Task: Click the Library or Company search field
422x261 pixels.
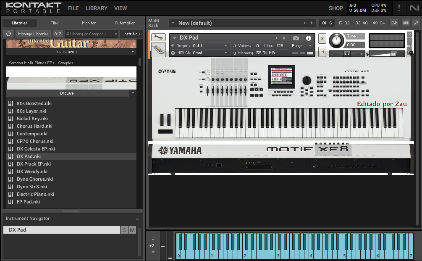Action: tap(92, 34)
